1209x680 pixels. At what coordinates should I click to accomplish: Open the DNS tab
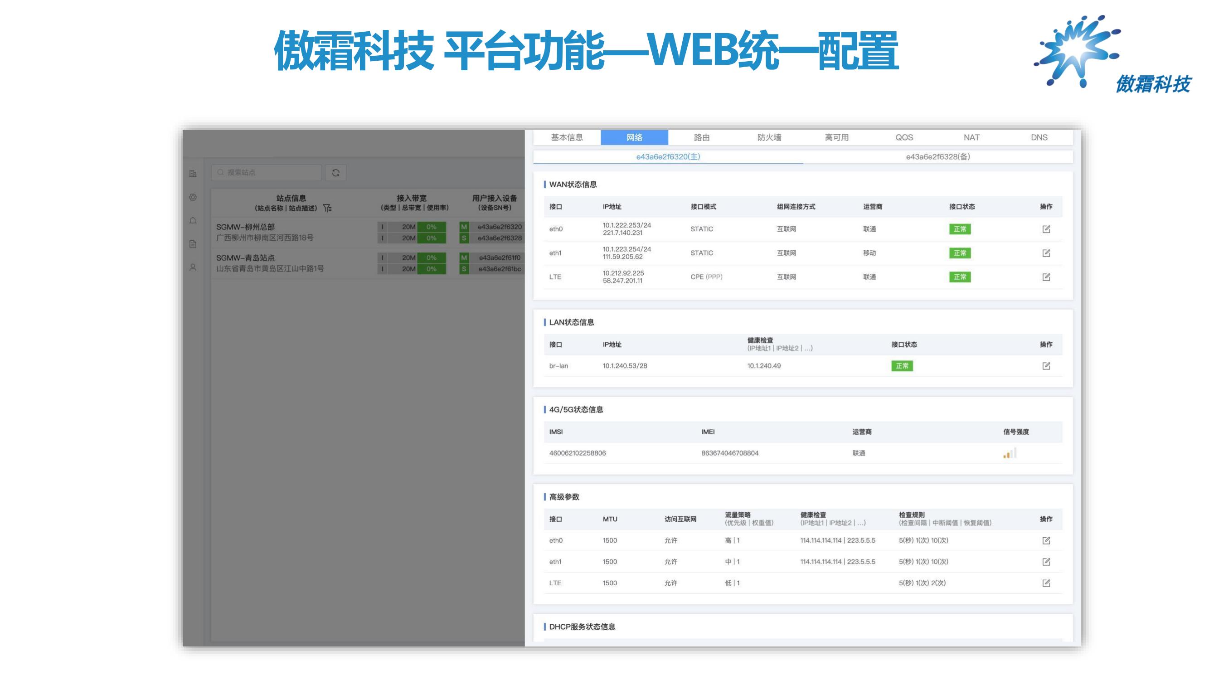(1039, 137)
